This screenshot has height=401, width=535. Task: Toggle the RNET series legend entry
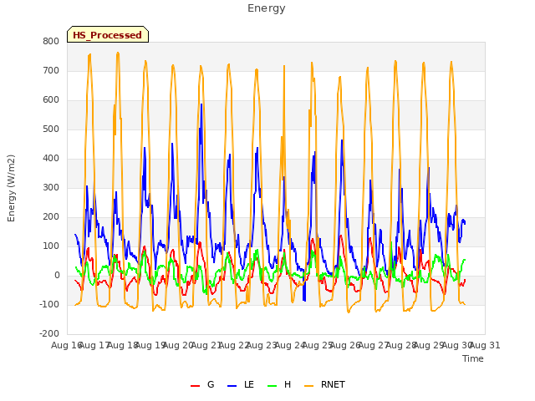tap(324, 384)
